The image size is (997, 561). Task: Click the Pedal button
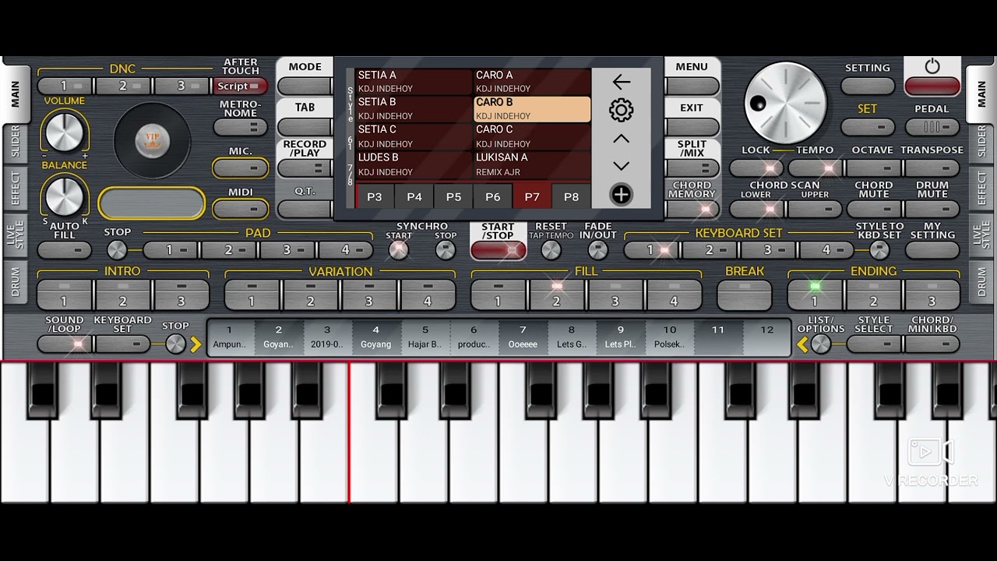tap(932, 127)
